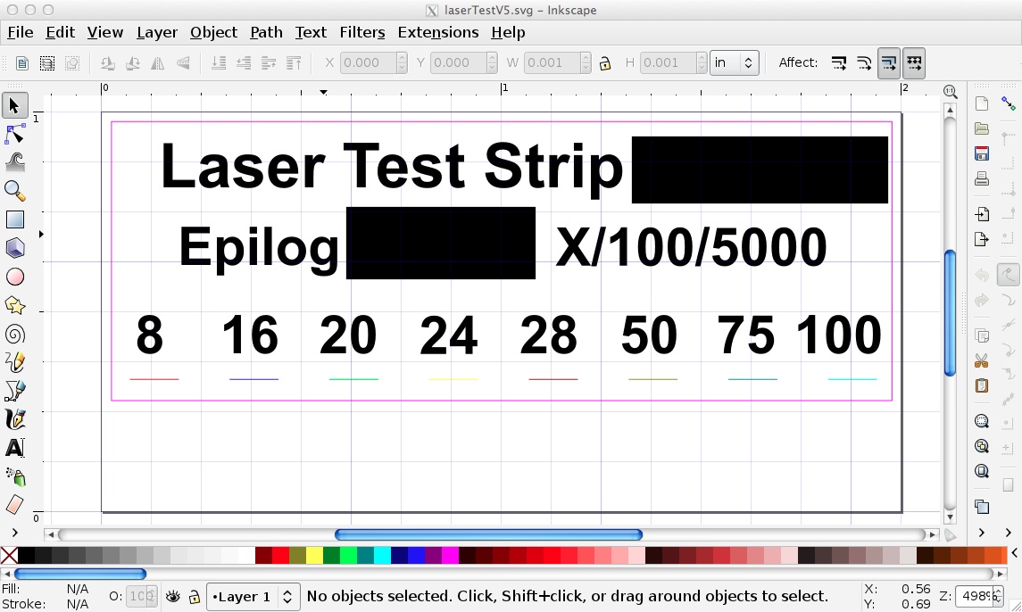The width and height of the screenshot is (1022, 612).
Task: Pick the Star and polygon tool
Action: [x=13, y=304]
